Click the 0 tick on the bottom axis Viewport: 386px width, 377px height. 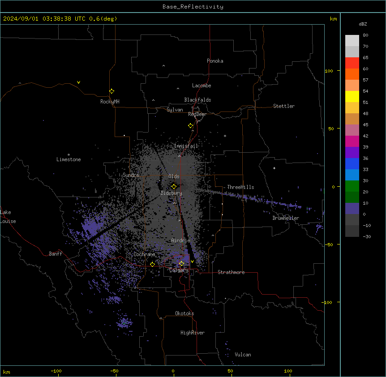pyautogui.click(x=173, y=371)
